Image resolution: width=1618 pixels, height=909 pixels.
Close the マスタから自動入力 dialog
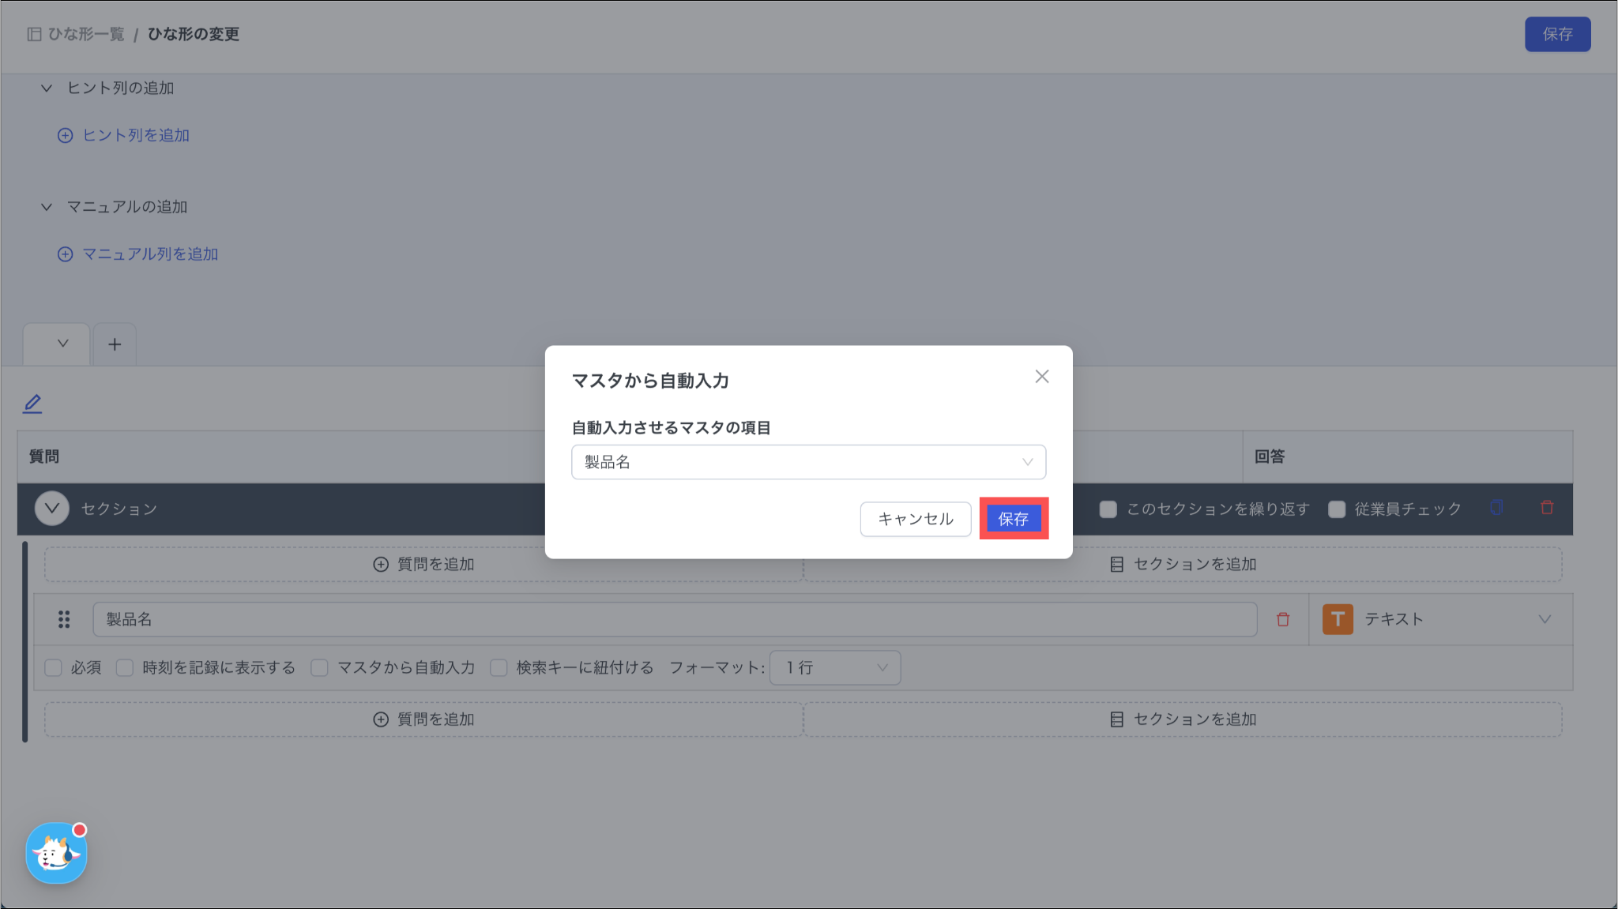1042,377
